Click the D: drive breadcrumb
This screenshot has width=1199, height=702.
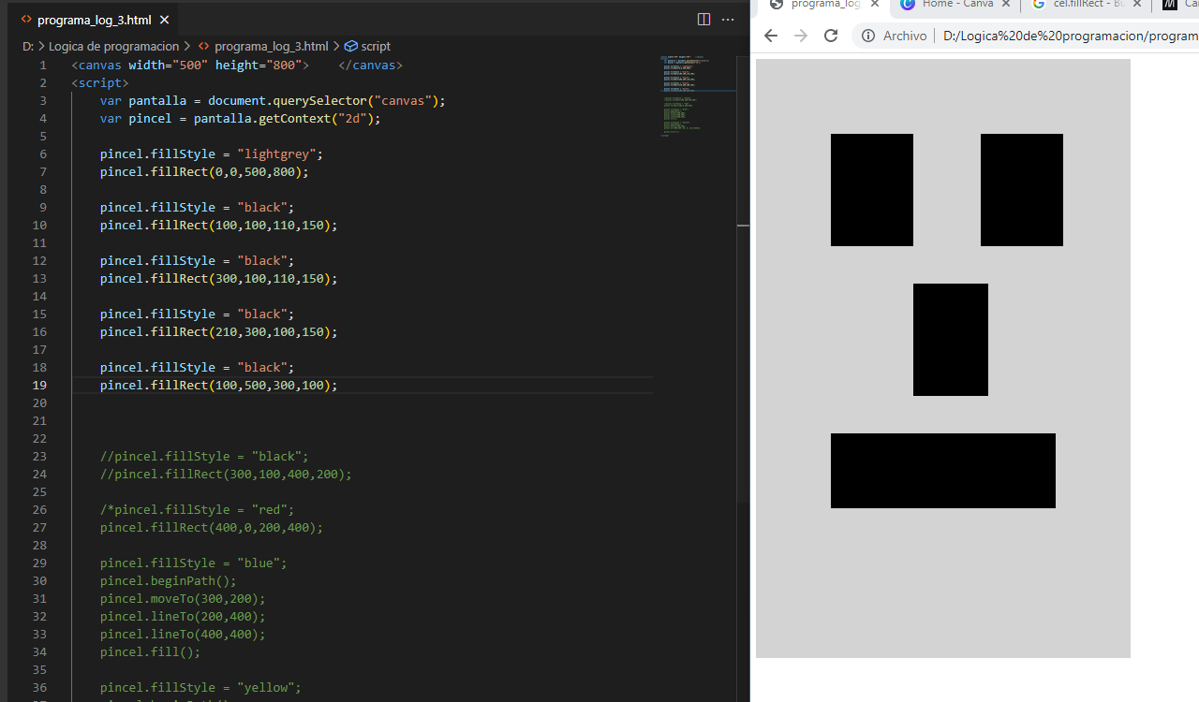(28, 46)
